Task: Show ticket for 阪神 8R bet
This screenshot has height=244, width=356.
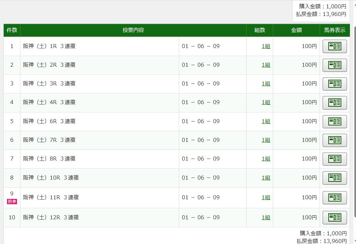Action: click(335, 159)
